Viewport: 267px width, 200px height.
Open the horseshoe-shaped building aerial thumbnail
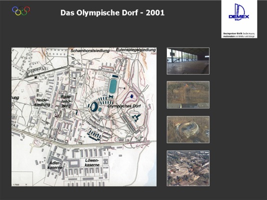point(188,129)
